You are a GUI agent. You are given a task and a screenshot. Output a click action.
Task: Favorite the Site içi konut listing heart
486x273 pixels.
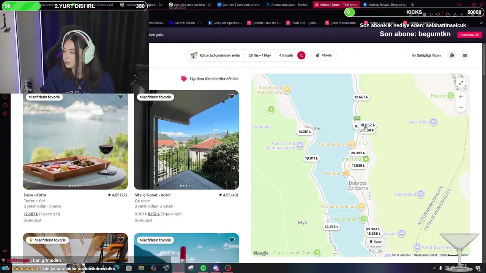[232, 97]
